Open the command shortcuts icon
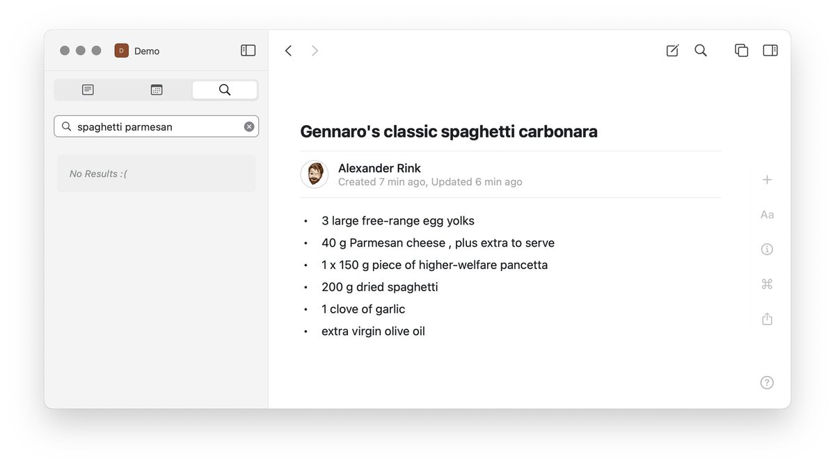Viewport: 835px width, 467px height. pyautogui.click(x=767, y=284)
